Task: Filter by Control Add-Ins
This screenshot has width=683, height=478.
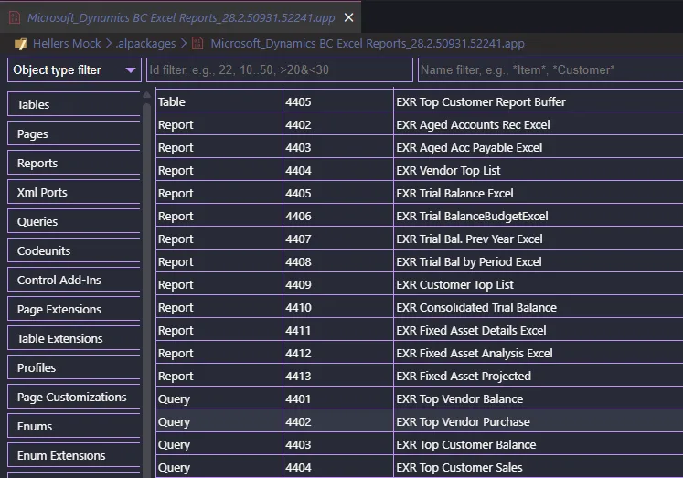Action: (x=74, y=280)
